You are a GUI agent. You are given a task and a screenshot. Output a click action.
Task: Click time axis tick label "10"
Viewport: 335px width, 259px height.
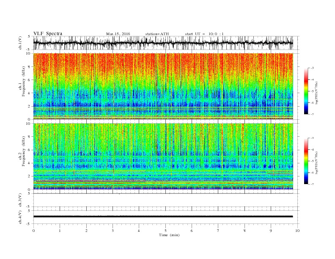click(x=297, y=231)
